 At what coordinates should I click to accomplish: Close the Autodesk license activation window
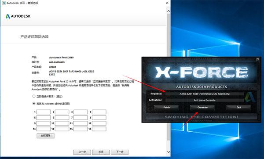167,3
